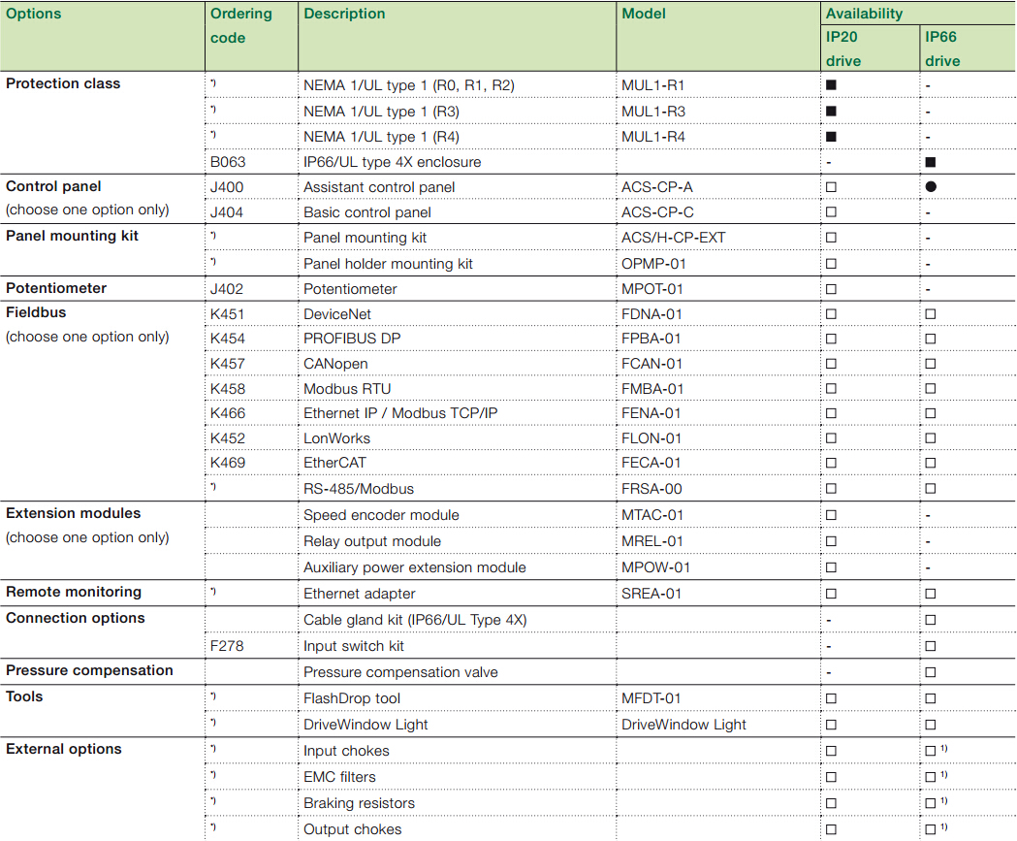Click the Panel holder mounting kit description

click(x=388, y=264)
